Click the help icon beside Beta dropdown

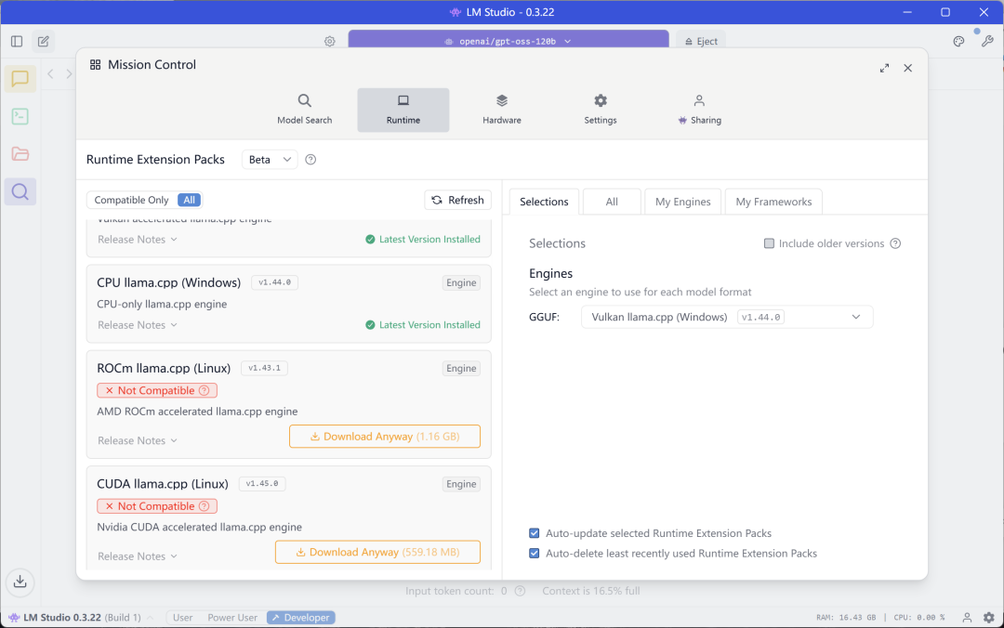point(310,160)
